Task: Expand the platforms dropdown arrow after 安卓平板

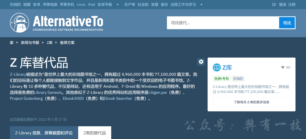Action: (x=118, y=5)
